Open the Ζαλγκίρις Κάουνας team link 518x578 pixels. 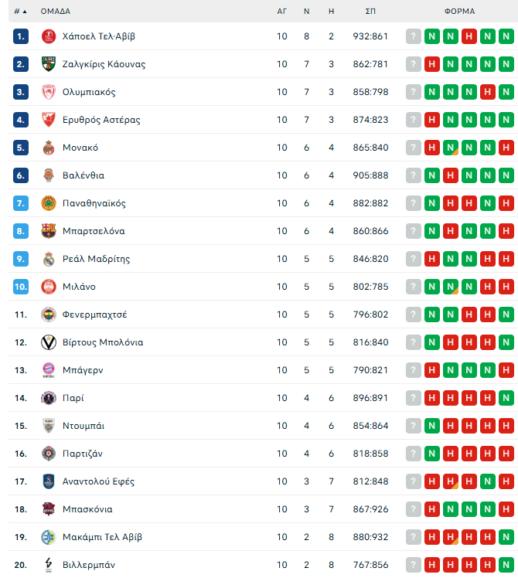click(x=104, y=64)
